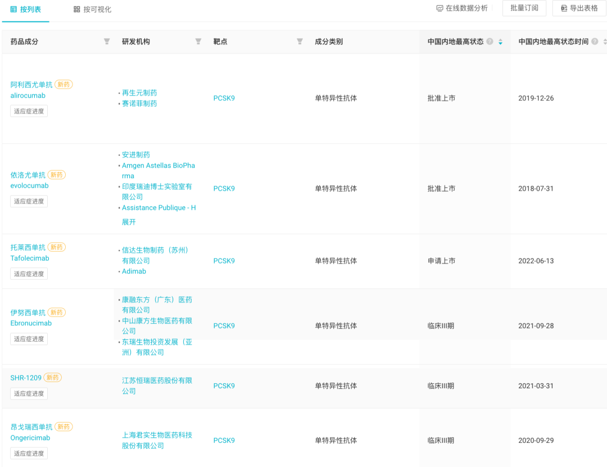Open 在线数据分析 online analysis
The image size is (607, 467).
click(462, 8)
